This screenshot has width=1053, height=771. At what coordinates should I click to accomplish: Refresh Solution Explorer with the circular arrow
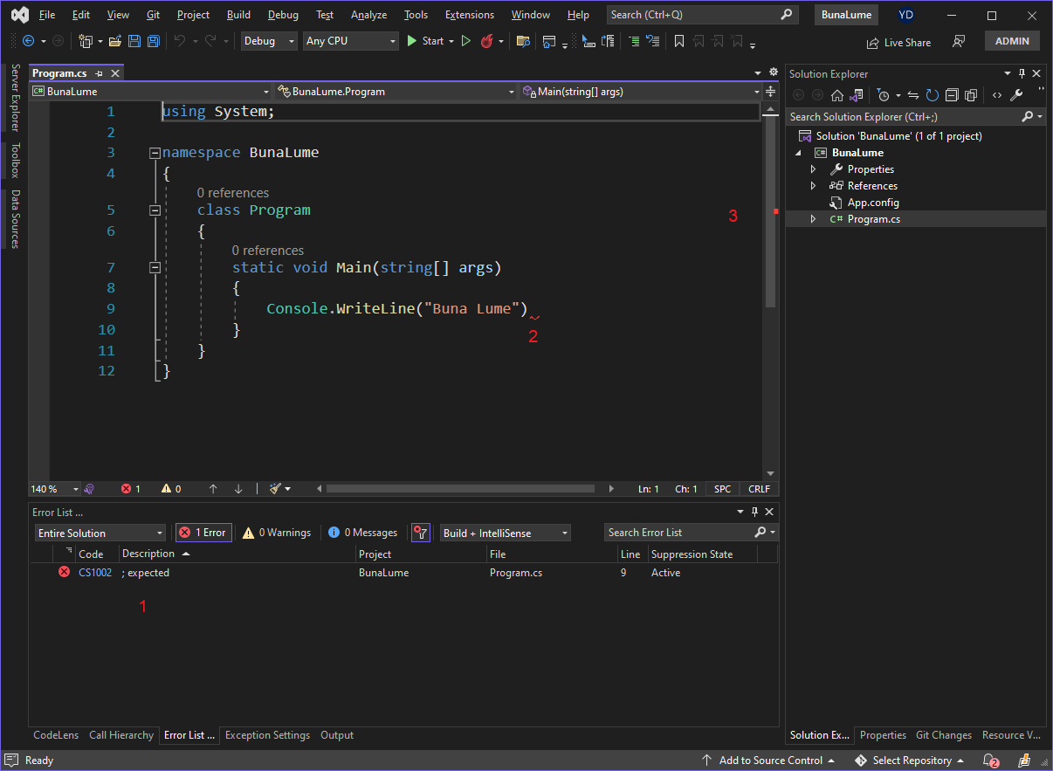(x=933, y=95)
